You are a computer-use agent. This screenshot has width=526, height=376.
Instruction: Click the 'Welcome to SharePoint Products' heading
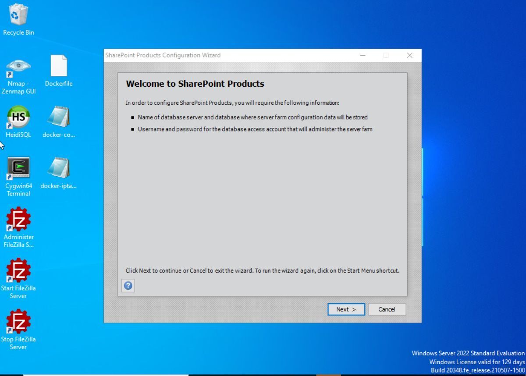(x=195, y=84)
